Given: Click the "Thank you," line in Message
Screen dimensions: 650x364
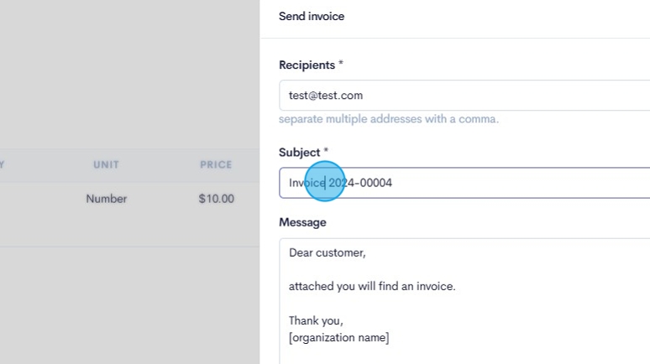Looking at the screenshot, I should [317, 320].
